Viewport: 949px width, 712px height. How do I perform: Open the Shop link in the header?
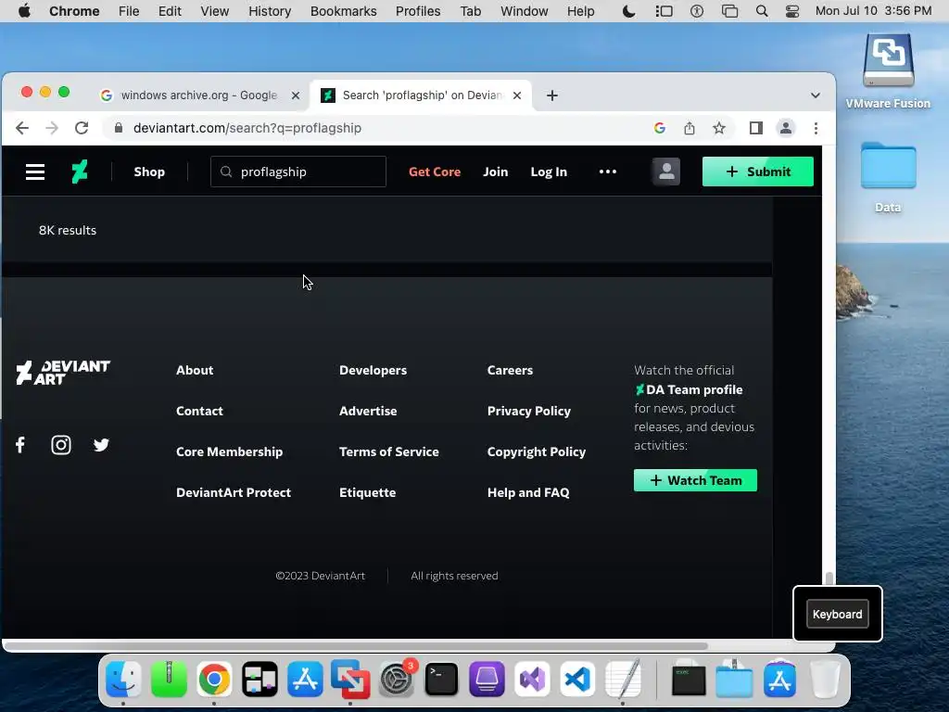[149, 172]
